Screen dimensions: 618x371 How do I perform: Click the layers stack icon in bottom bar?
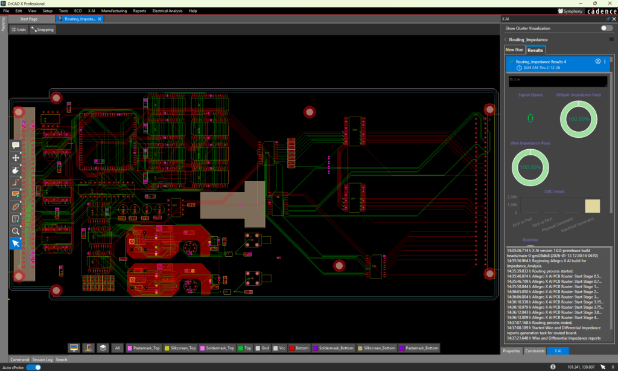[103, 348]
